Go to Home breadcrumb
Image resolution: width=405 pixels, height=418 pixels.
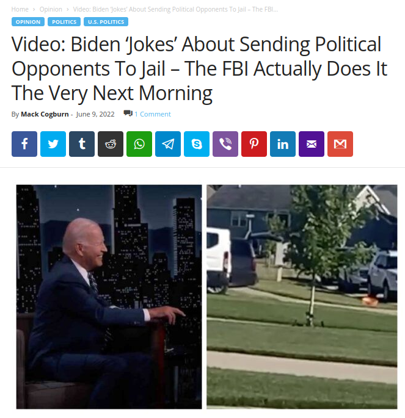pyautogui.click(x=20, y=9)
